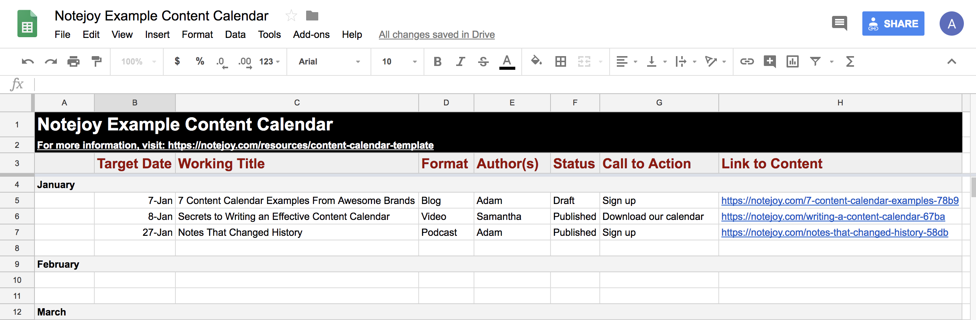Viewport: 976px width, 320px height.
Task: Open the View menu
Action: (122, 35)
